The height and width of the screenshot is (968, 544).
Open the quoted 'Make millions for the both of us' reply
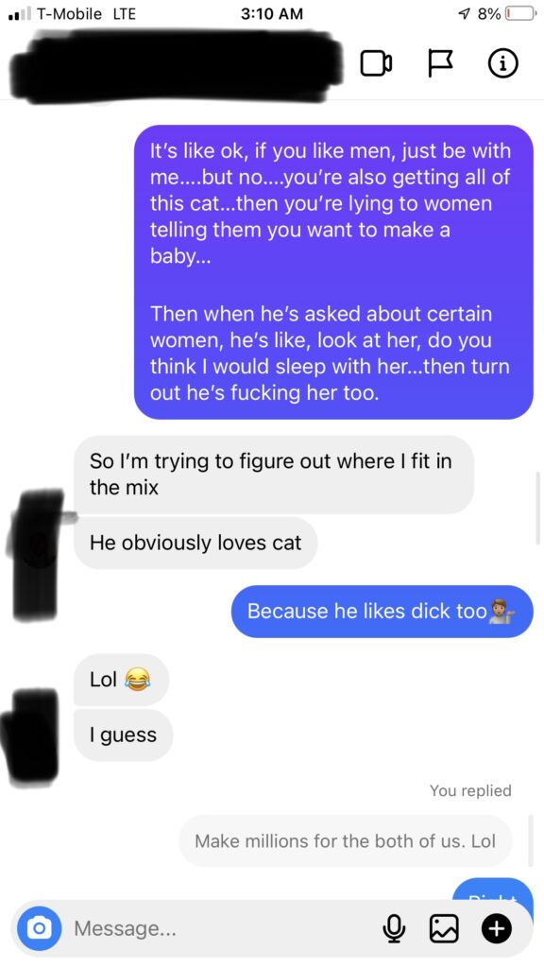click(x=346, y=840)
